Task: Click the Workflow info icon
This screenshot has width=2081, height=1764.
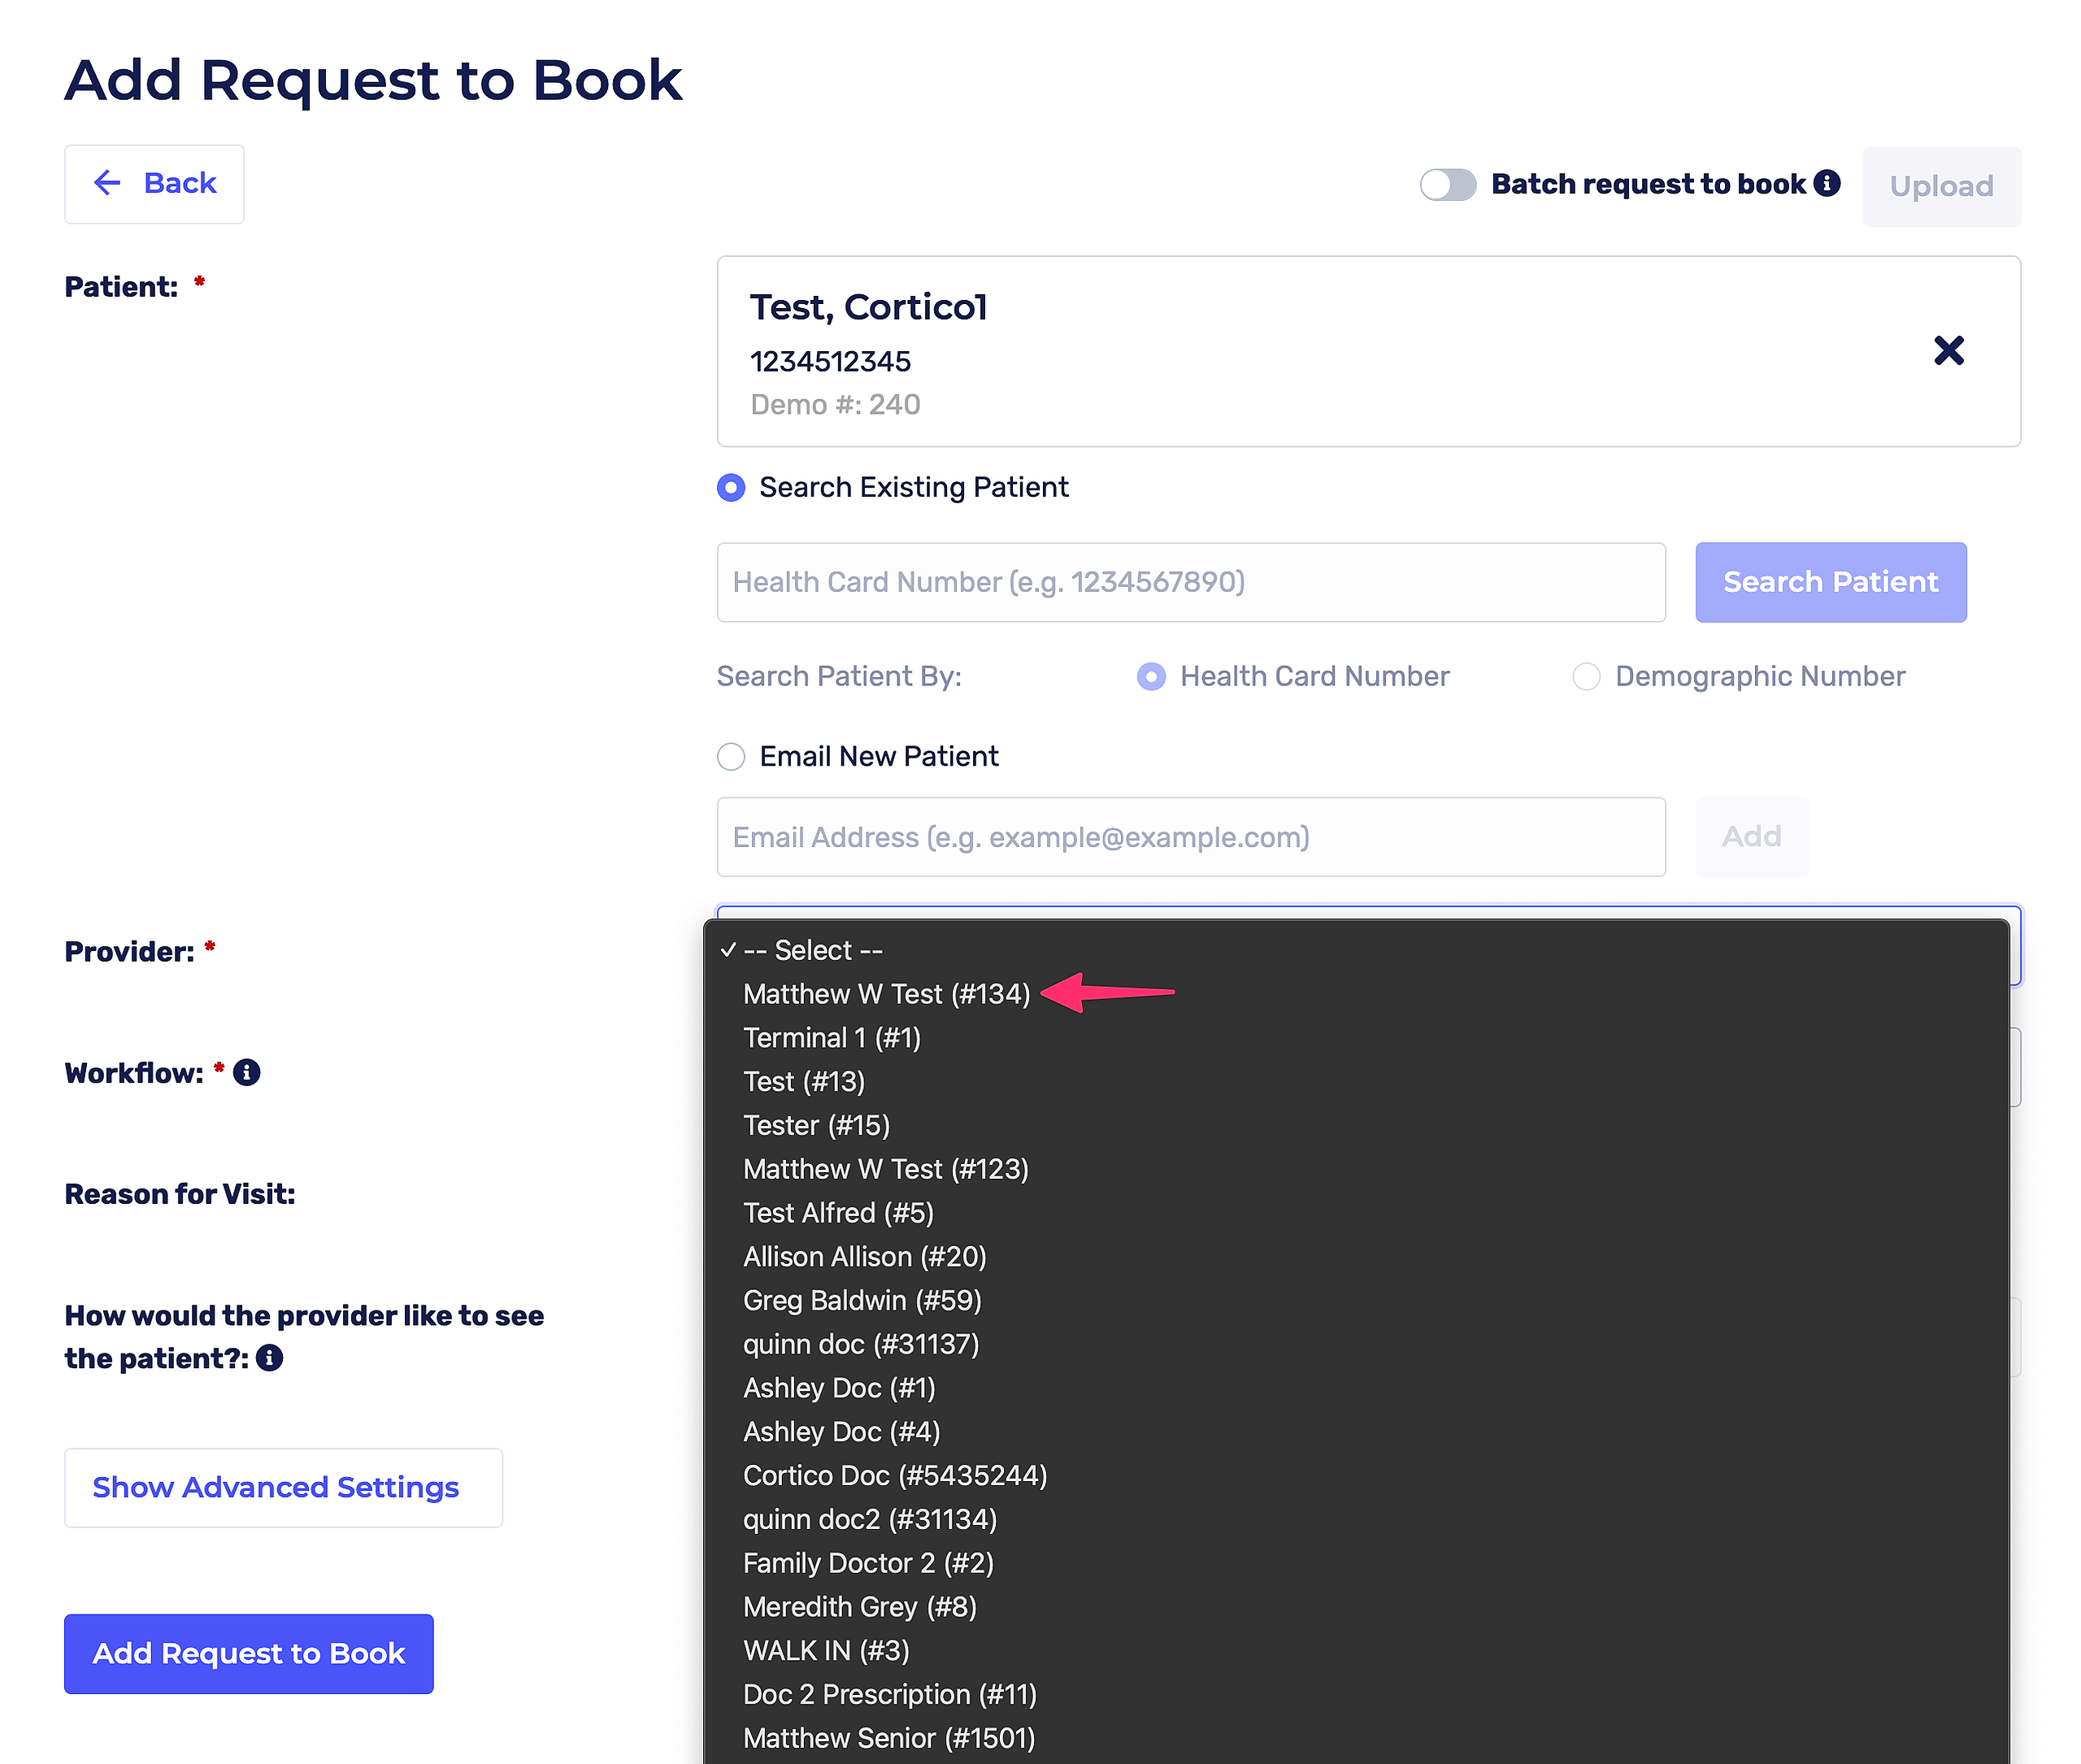Action: click(x=246, y=1073)
